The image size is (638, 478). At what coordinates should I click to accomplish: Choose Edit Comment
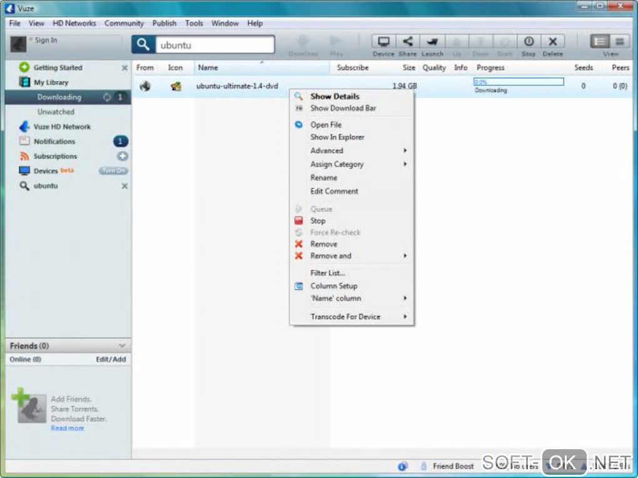(x=352, y=191)
